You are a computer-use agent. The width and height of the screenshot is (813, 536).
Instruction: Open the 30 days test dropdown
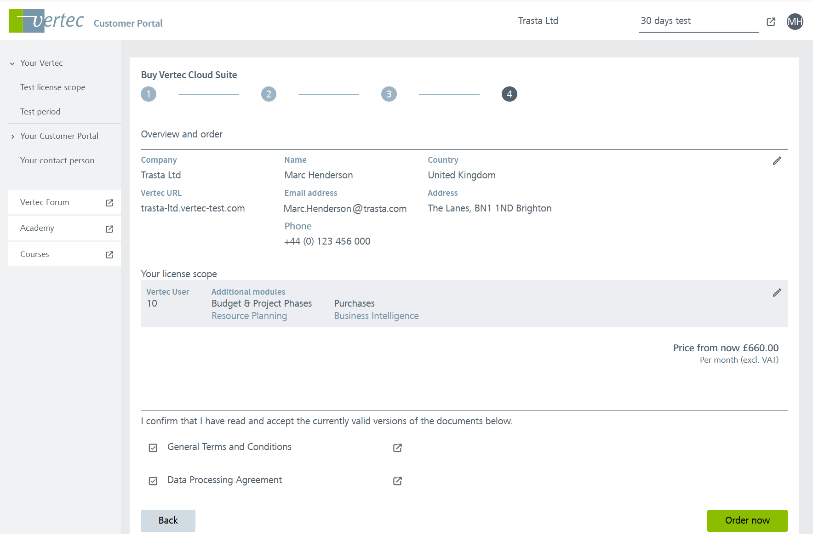698,21
